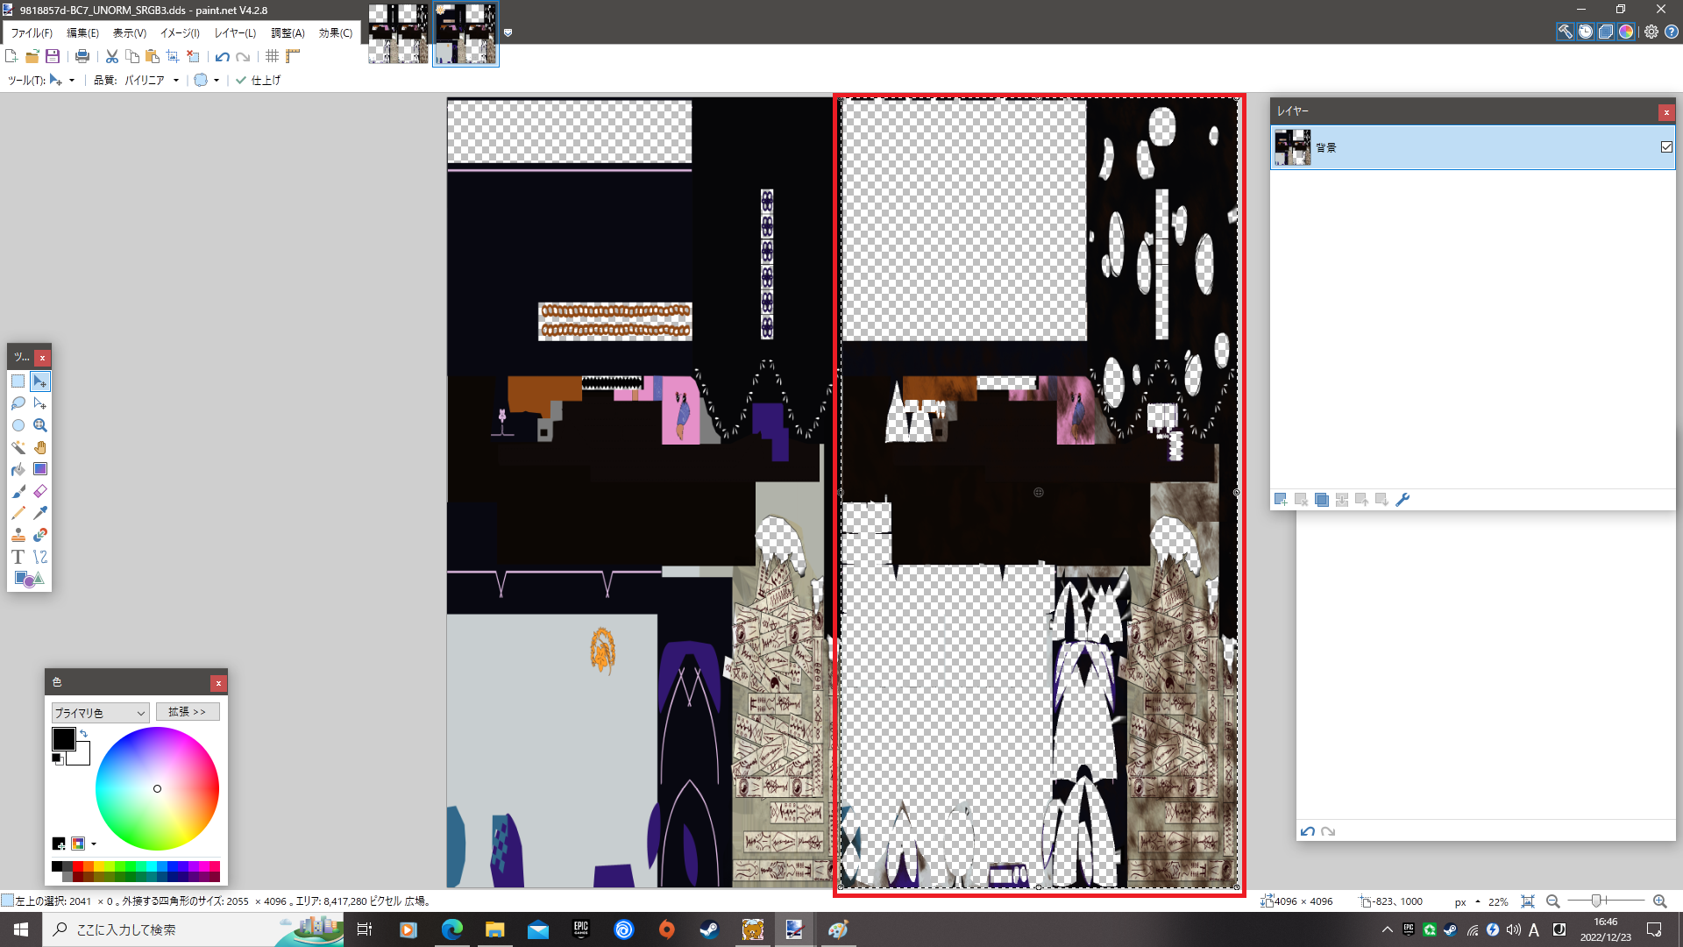Select the Lasso Select tool
Image resolution: width=1683 pixels, height=947 pixels.
[x=18, y=403]
